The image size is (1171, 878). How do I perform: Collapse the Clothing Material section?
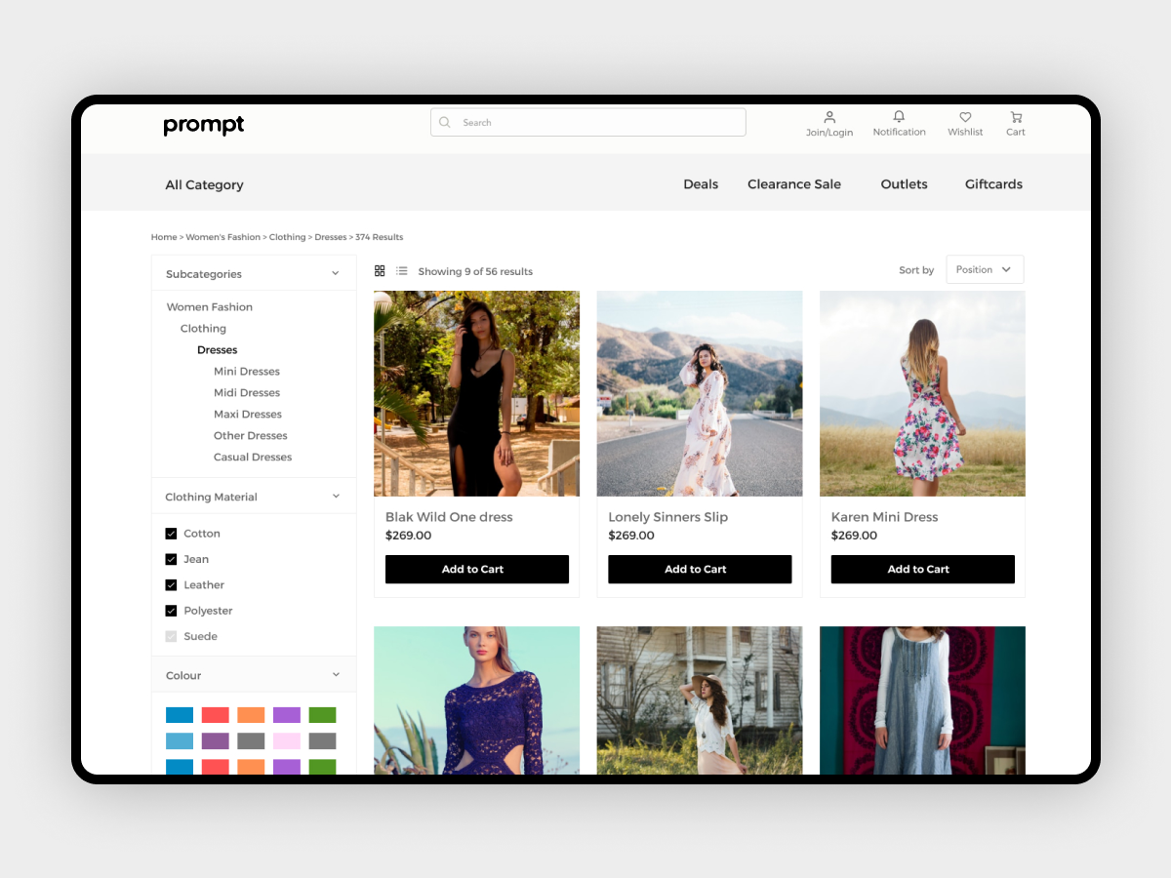pos(336,497)
